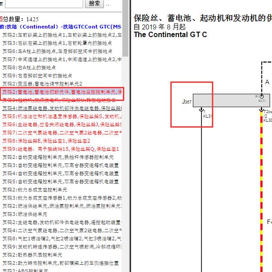Open red 页码7:二次空气泵继电器 entry
Image resolution: width=272 pixels, height=272 pixels.
pyautogui.click(x=62, y=133)
